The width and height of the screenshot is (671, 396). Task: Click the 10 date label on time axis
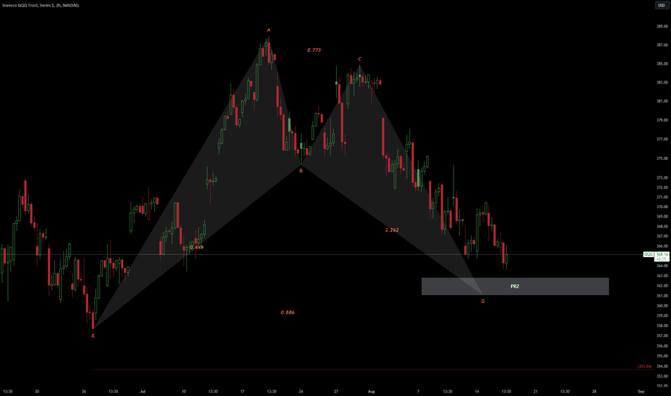184,391
